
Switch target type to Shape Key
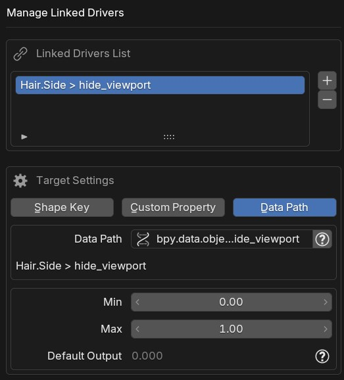coord(62,208)
